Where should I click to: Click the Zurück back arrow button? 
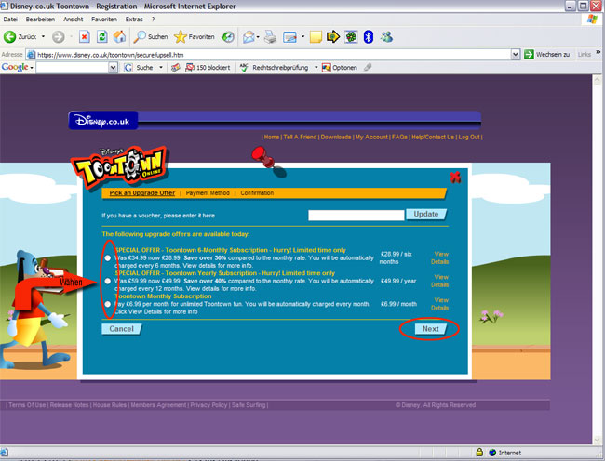pyautogui.click(x=20, y=37)
